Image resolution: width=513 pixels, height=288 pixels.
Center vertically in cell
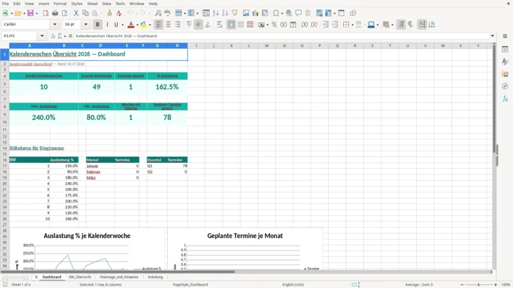tap(198, 24)
